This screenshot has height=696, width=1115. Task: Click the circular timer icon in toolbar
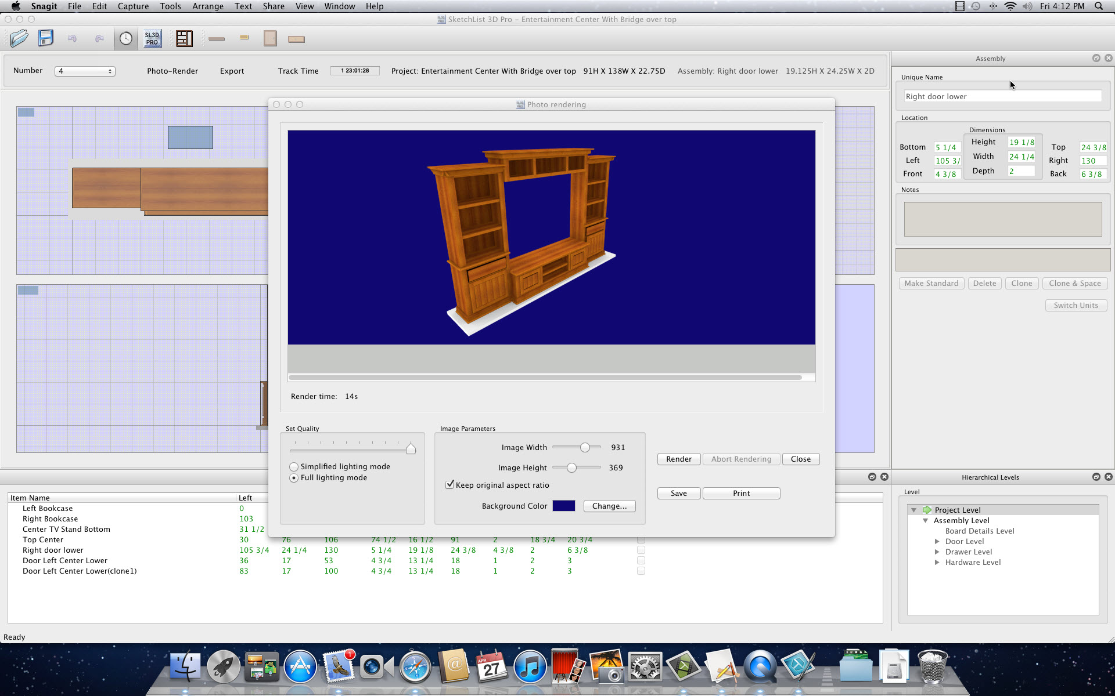(125, 38)
